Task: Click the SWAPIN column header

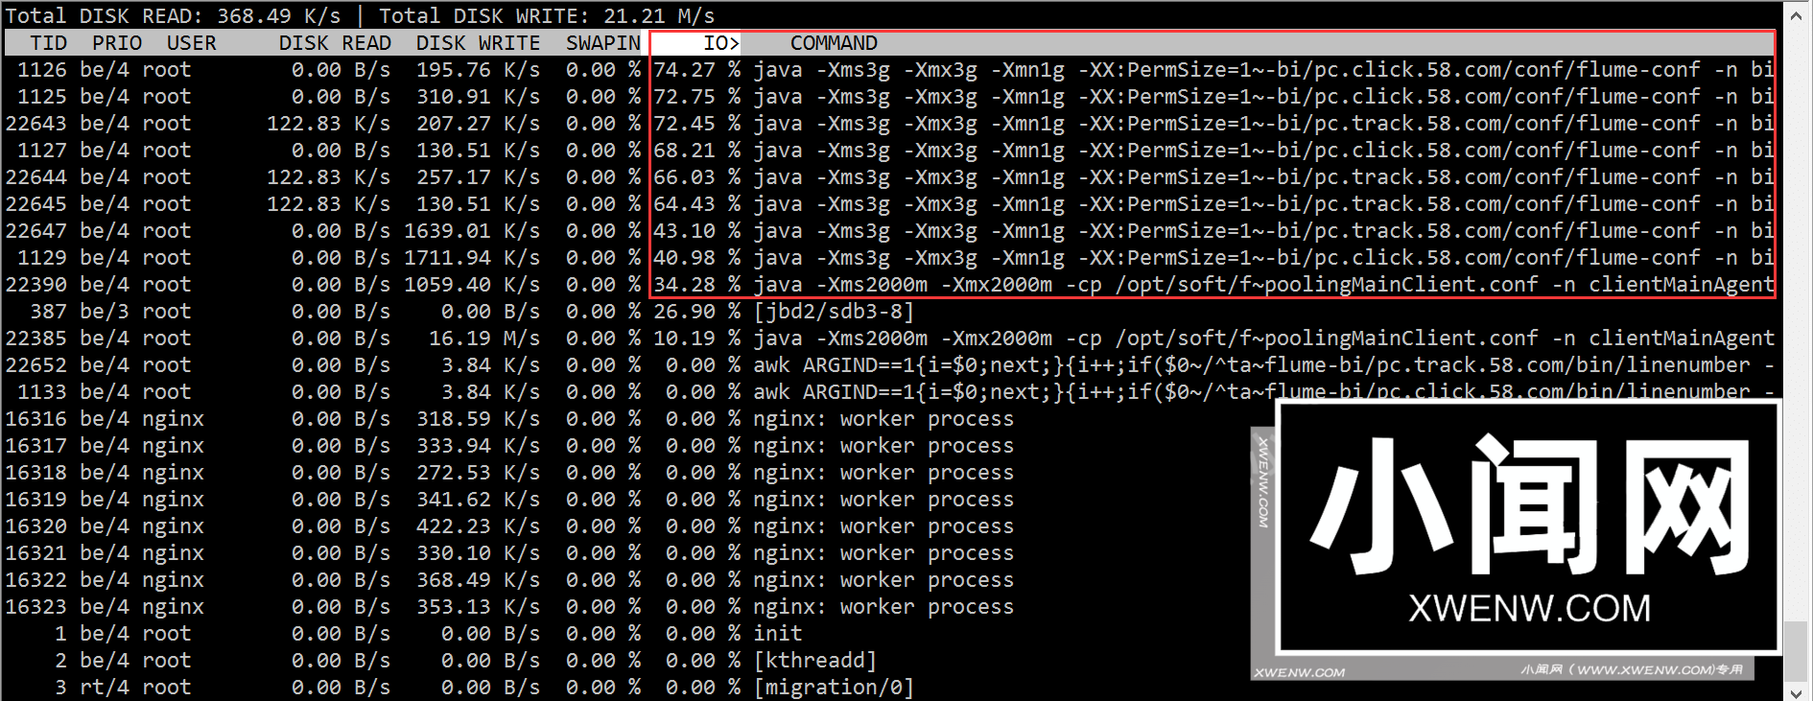Action: (x=603, y=43)
